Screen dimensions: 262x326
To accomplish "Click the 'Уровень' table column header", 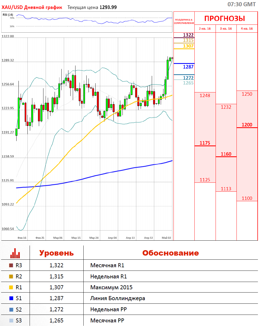I will (x=56, y=253).
